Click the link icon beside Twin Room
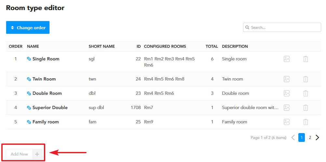 pos(29,79)
